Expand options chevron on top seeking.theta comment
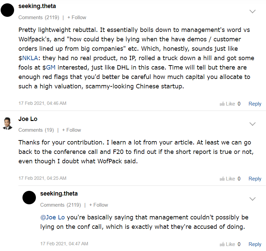The width and height of the screenshot is (266, 251). pos(253,11)
